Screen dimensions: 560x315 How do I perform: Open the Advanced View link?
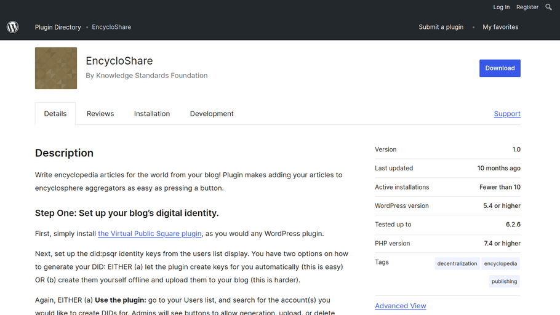coord(401,306)
